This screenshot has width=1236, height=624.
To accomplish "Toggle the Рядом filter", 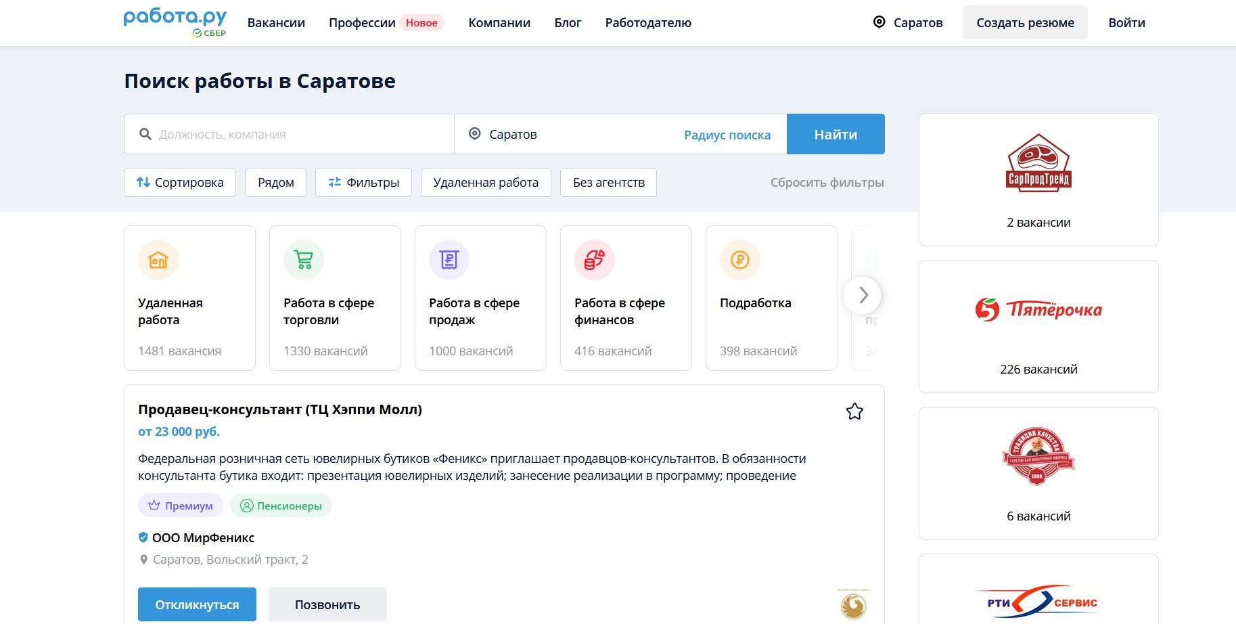I will (x=275, y=182).
